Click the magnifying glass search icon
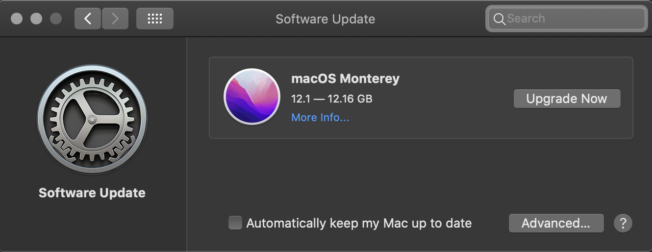 pos(499,19)
